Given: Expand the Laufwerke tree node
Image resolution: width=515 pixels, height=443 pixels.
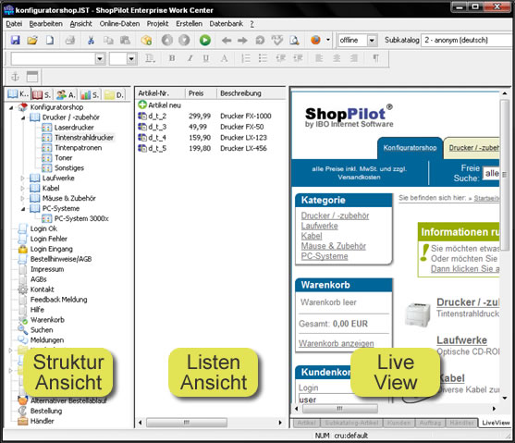Looking at the screenshot, I should pos(22,178).
